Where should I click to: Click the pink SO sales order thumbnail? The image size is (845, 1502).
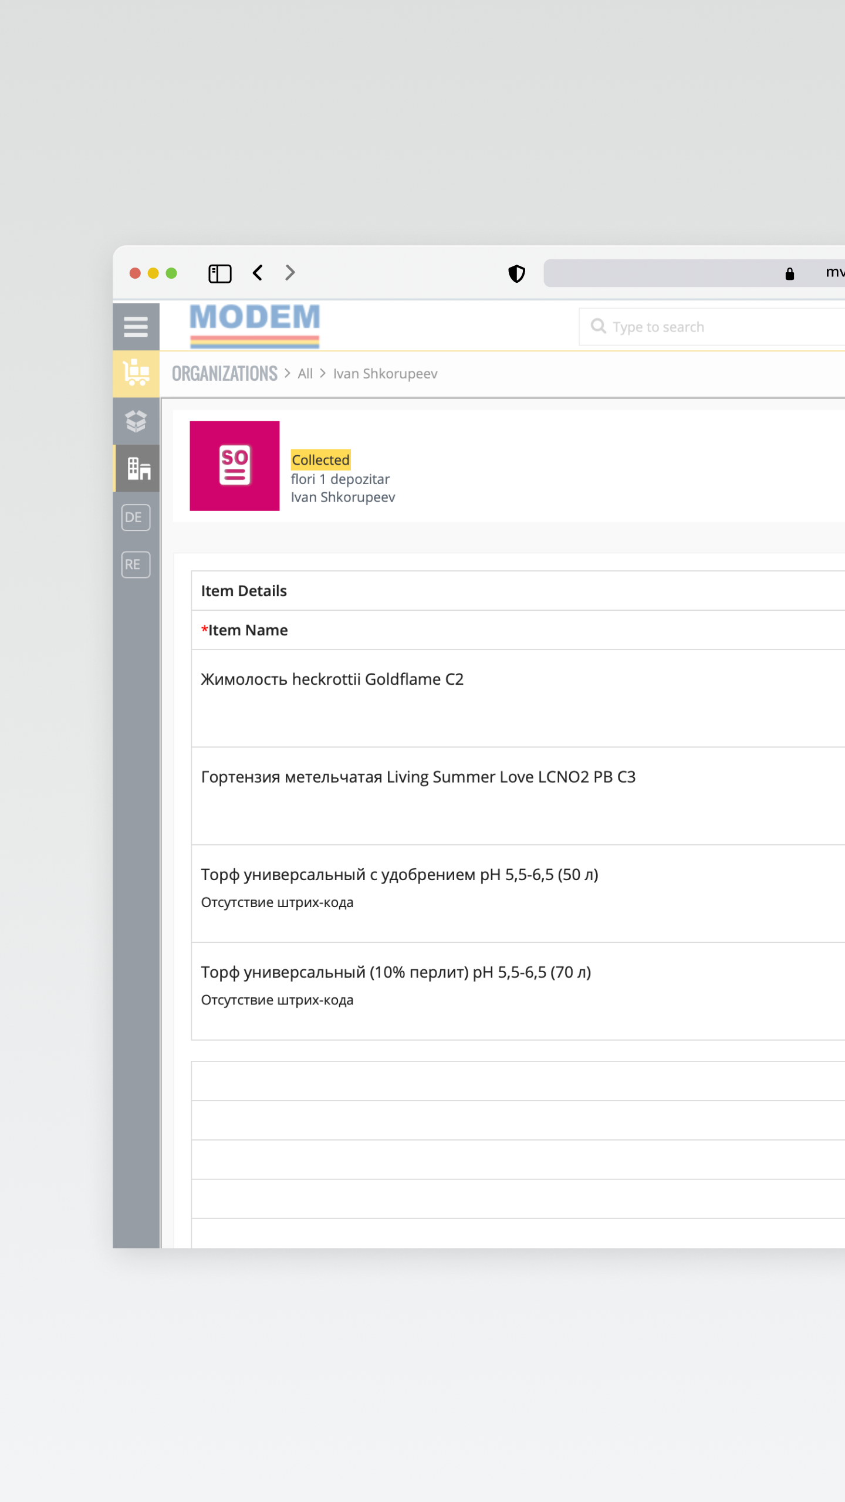click(x=234, y=466)
